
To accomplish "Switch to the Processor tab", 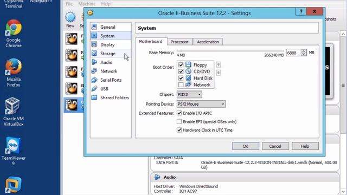I will tap(179, 42).
